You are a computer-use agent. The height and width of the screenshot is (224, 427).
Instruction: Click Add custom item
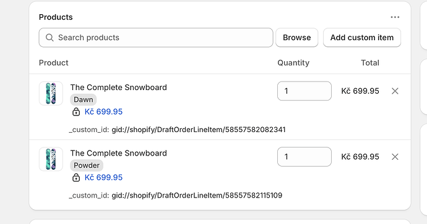click(x=362, y=38)
